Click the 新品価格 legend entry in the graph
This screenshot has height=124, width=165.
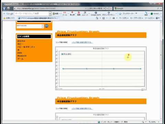[66, 54]
